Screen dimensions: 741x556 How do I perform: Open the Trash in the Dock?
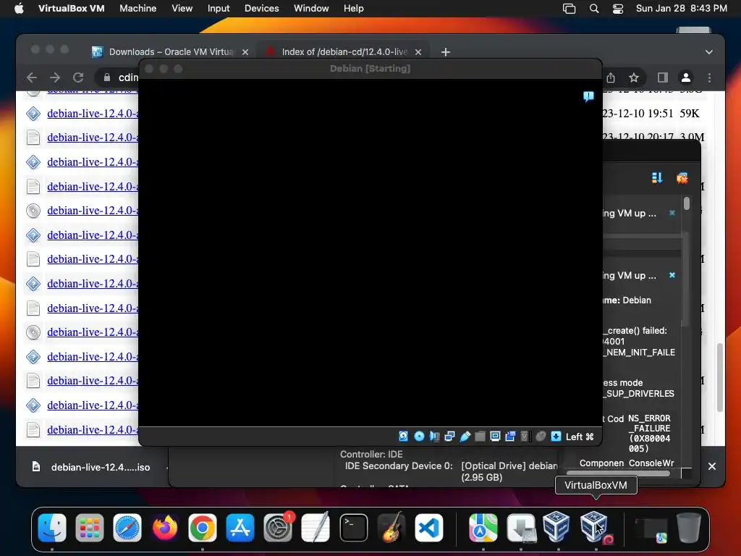pyautogui.click(x=689, y=528)
